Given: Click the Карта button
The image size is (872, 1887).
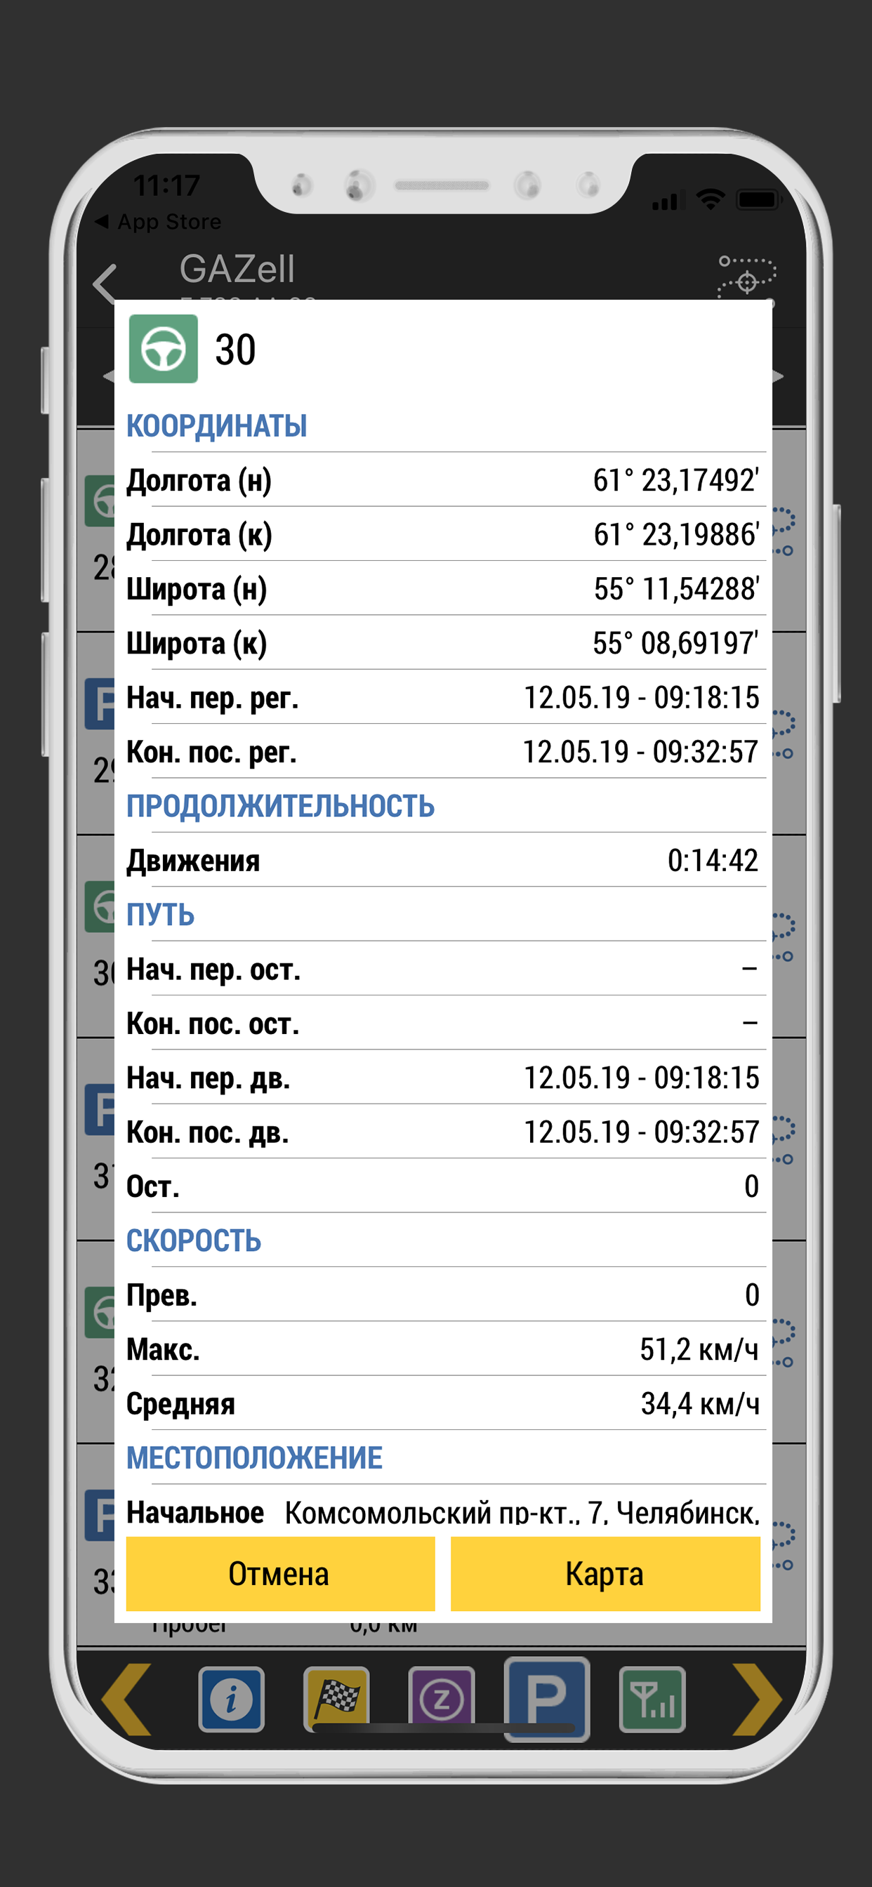Looking at the screenshot, I should pyautogui.click(x=605, y=1573).
